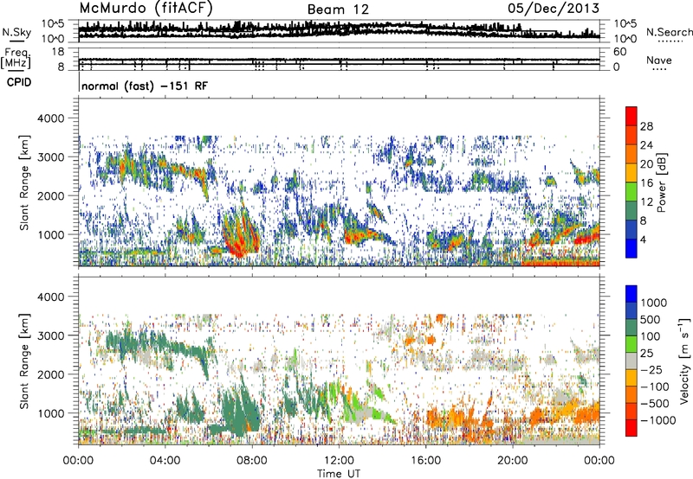
Task: Click the N.Search legend label
Action: point(669,32)
